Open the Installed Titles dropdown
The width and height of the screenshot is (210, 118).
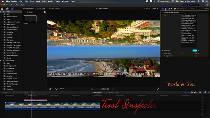point(30,9)
